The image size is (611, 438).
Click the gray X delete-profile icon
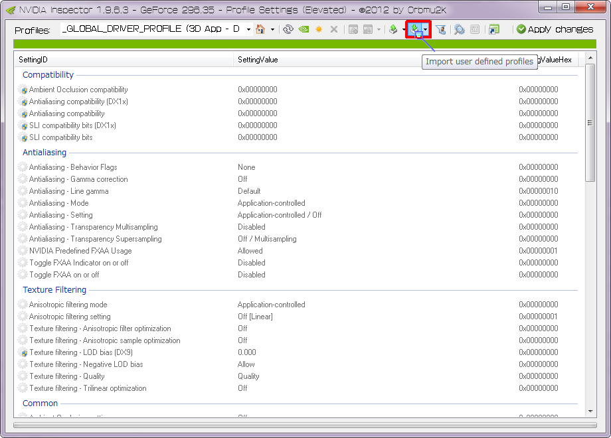pyautogui.click(x=334, y=29)
